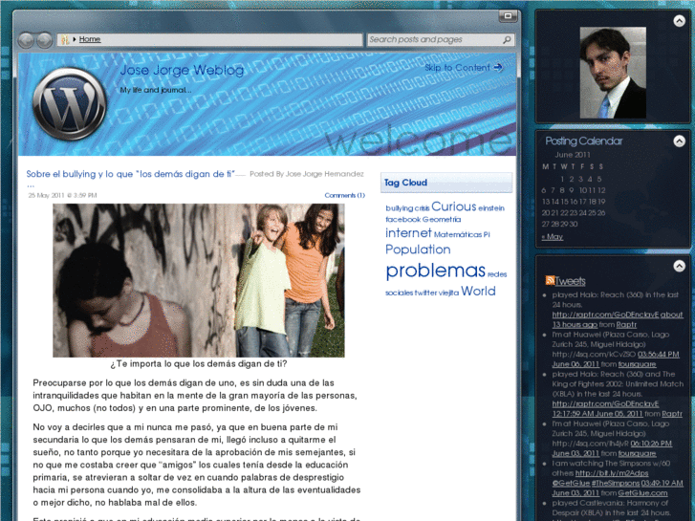This screenshot has width=695, height=521.
Task: Select the Matemáticas tag
Action: [457, 234]
